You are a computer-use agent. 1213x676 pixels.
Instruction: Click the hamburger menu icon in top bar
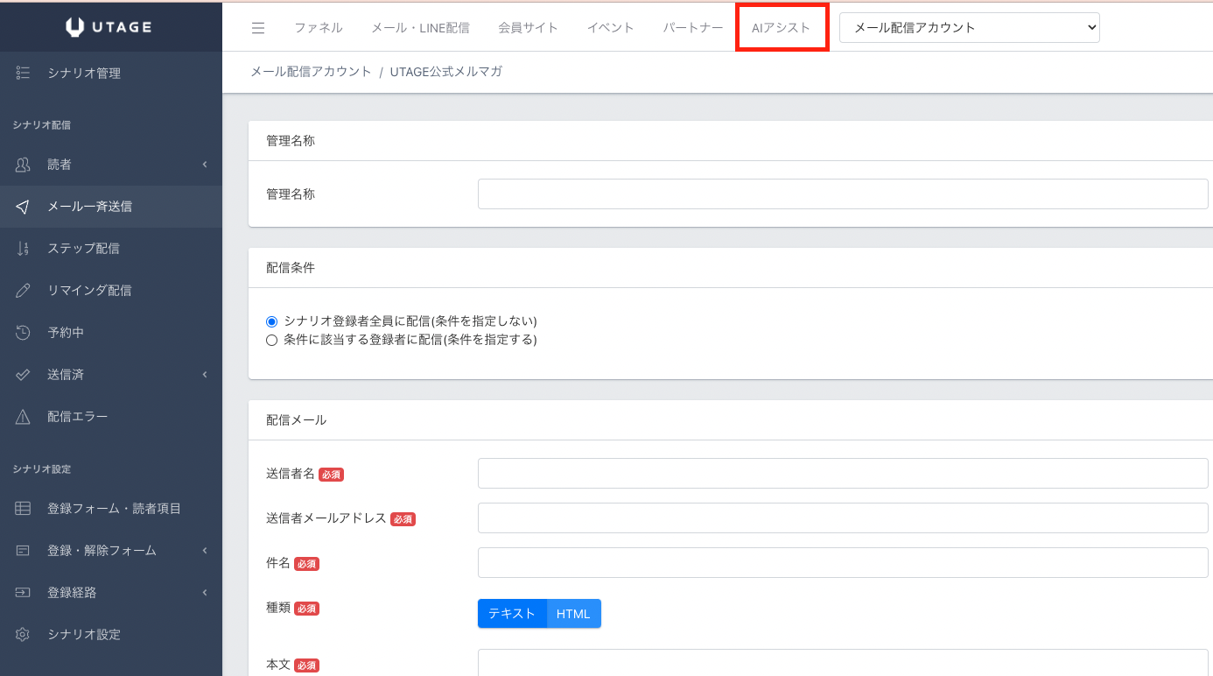coord(258,28)
